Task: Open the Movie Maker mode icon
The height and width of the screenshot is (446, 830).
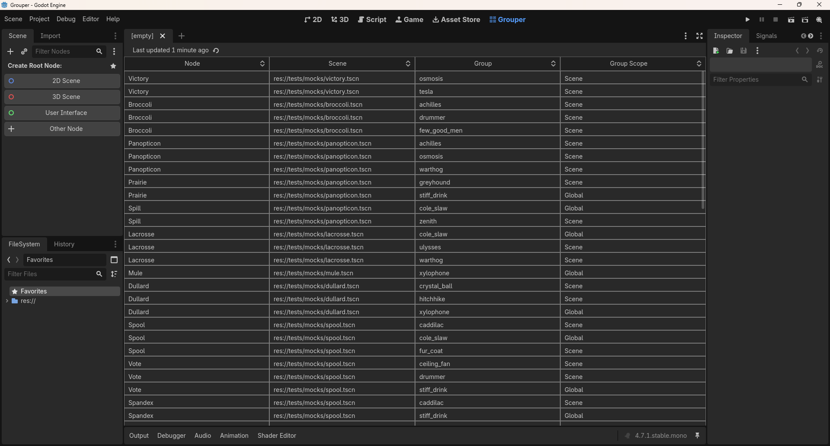Action: (x=819, y=19)
